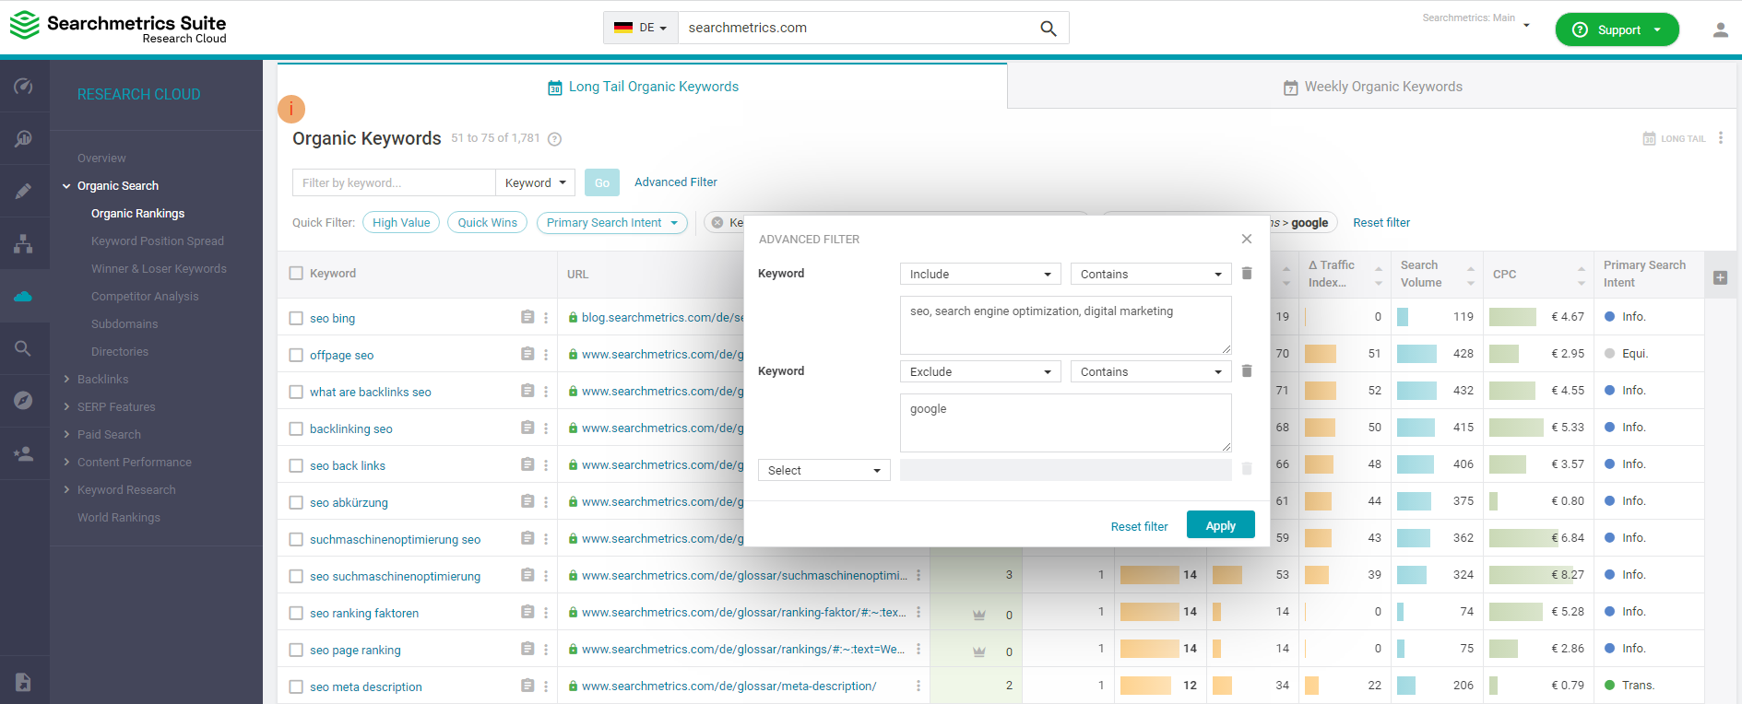Open Winner & Loser Keywords in sidebar
The height and width of the screenshot is (704, 1742).
159,269
